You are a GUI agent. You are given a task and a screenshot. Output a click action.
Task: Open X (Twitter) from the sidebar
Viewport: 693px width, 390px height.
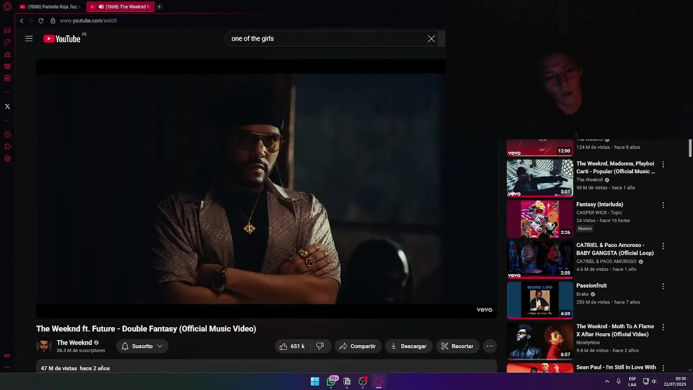[x=8, y=107]
